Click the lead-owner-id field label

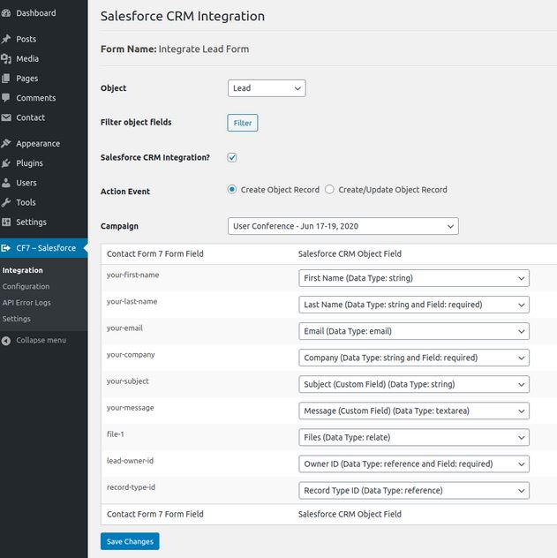point(130,461)
